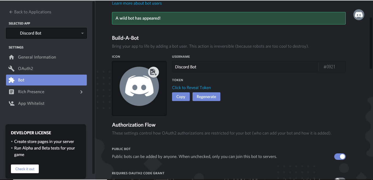
Task: Click the sidebar vertical scrollbar
Action: coord(94,87)
